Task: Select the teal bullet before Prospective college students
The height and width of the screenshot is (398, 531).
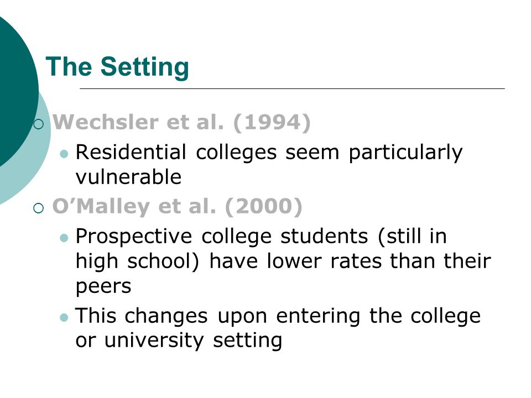Action: (64, 238)
